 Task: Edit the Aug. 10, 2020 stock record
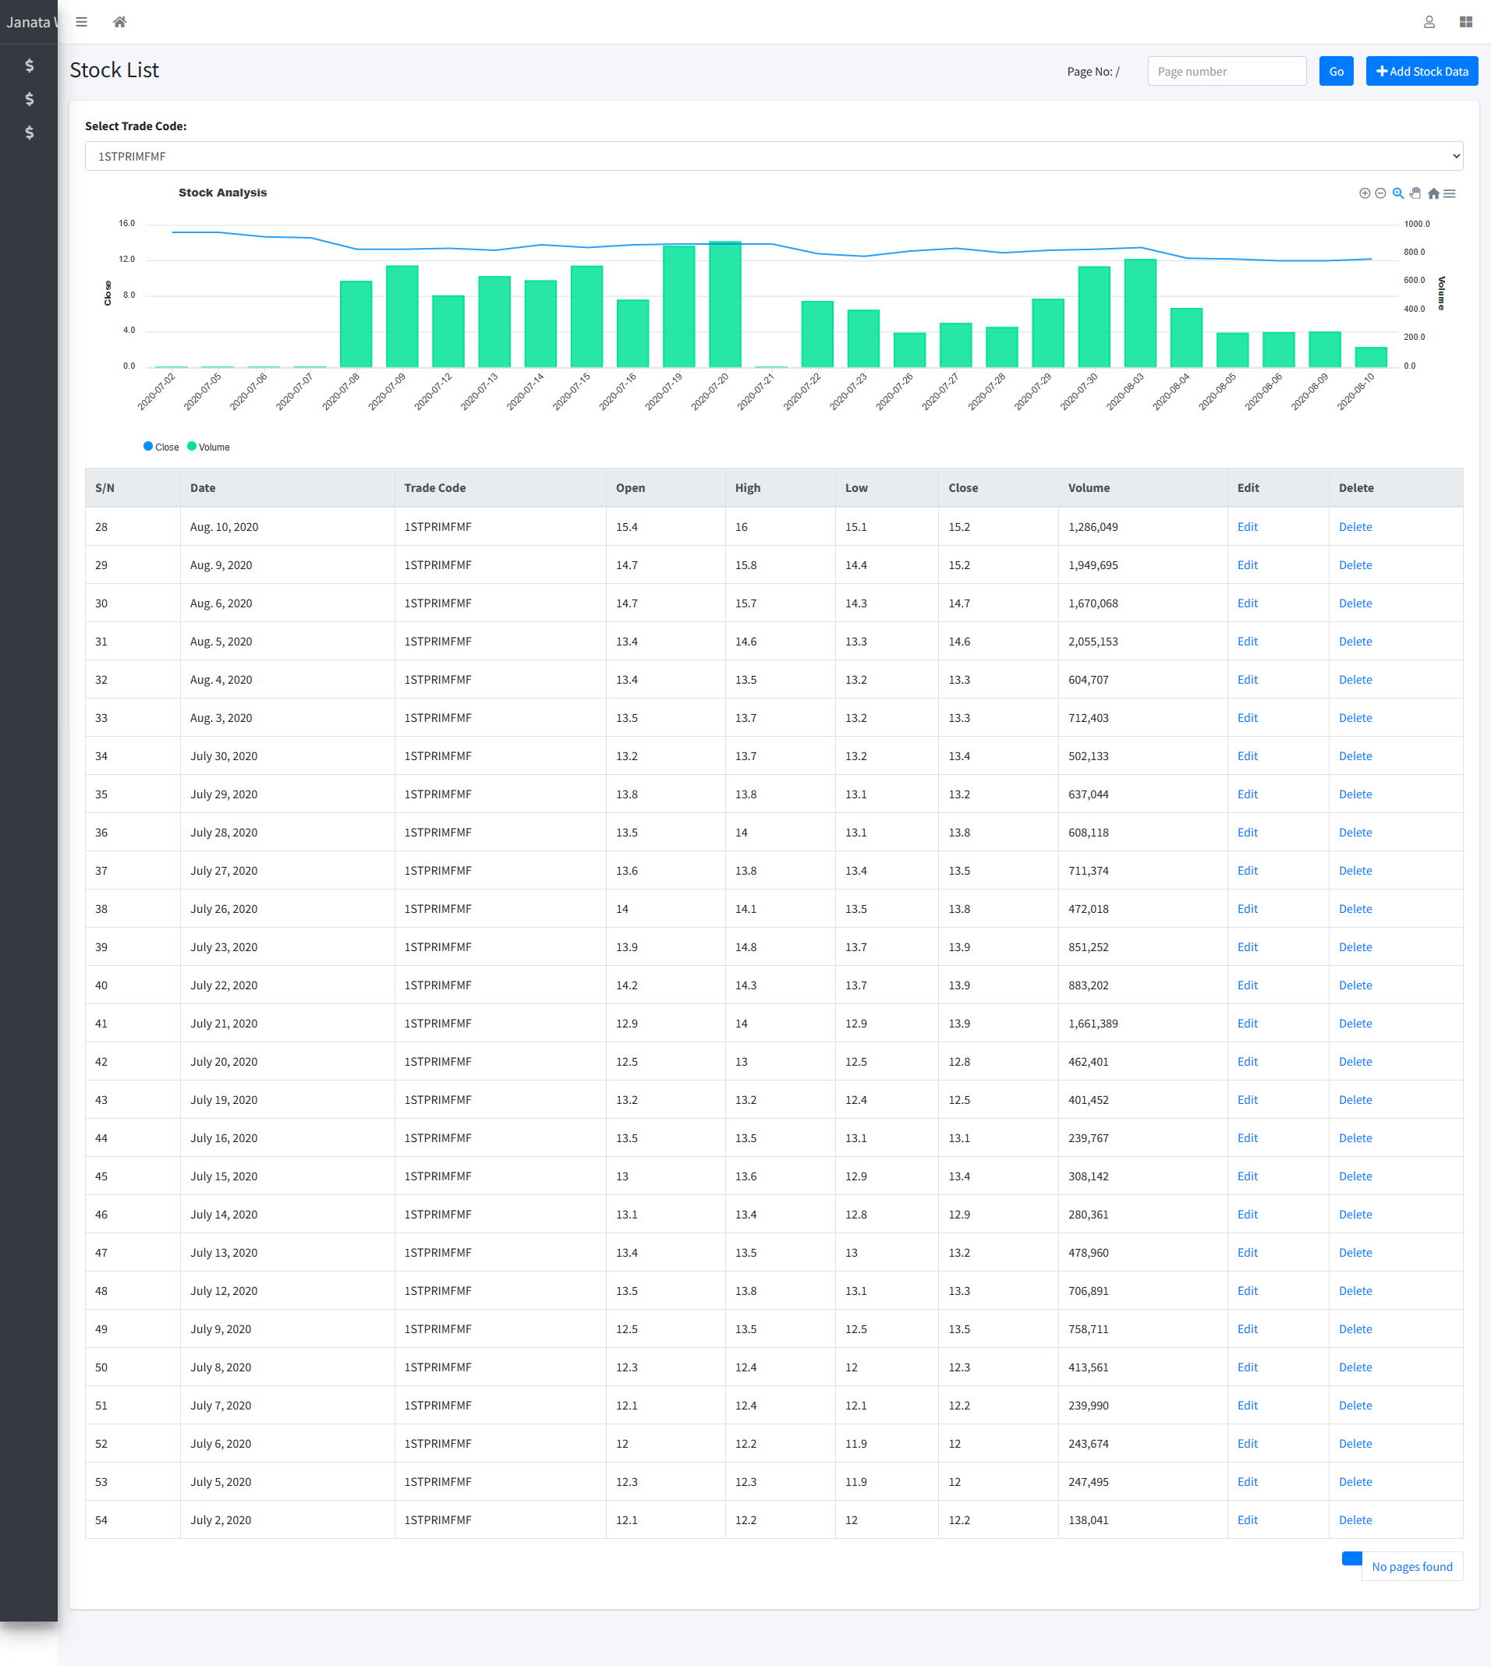tap(1247, 527)
